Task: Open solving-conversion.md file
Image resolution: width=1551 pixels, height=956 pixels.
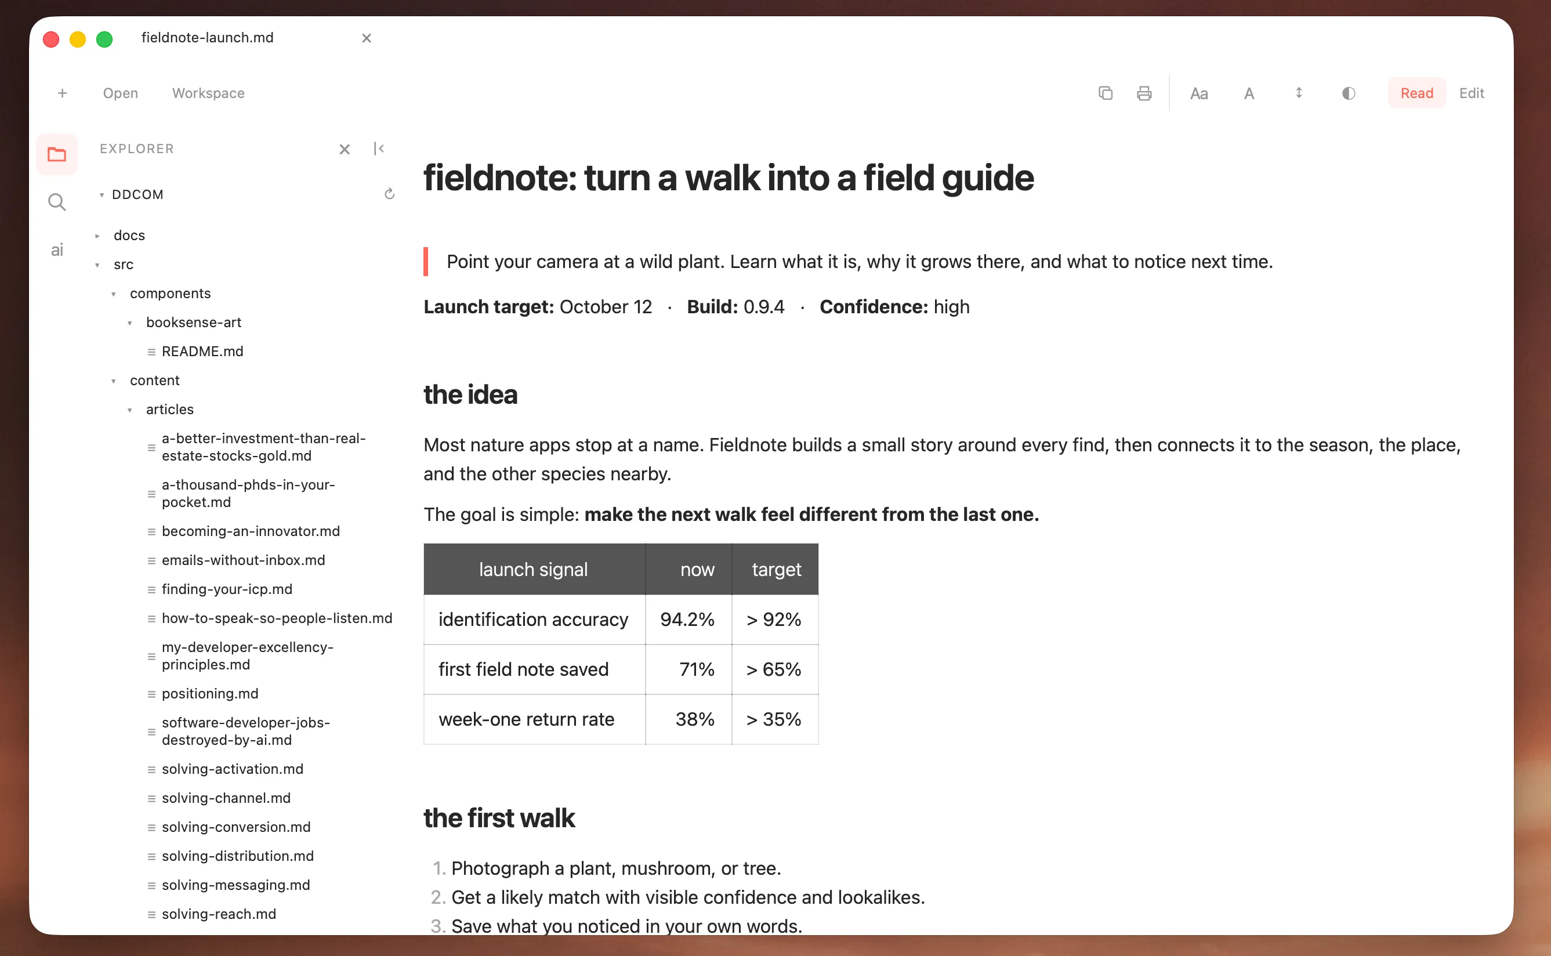Action: click(235, 827)
